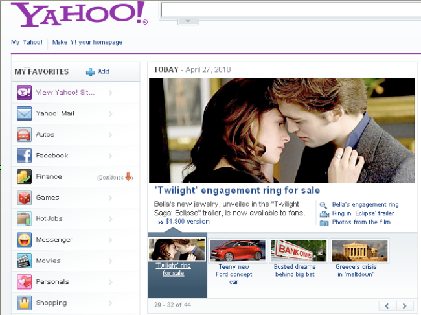This screenshot has height=315, width=421.
Task: Expand the Messenger row chevron
Action: click(x=111, y=240)
